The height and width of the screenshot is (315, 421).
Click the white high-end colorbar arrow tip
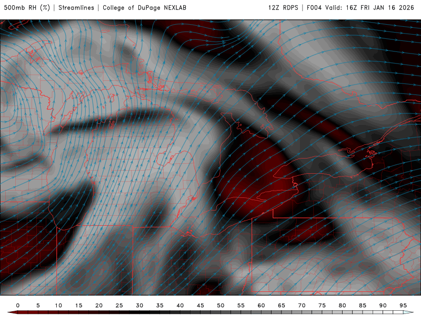(409, 312)
